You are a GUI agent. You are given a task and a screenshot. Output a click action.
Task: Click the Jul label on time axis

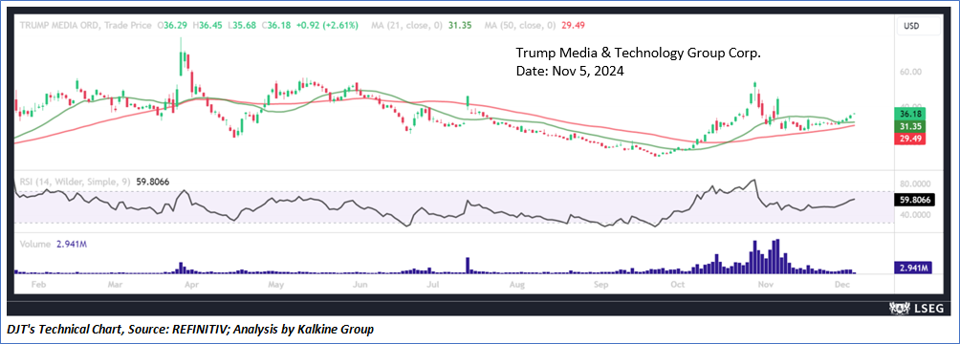point(433,286)
